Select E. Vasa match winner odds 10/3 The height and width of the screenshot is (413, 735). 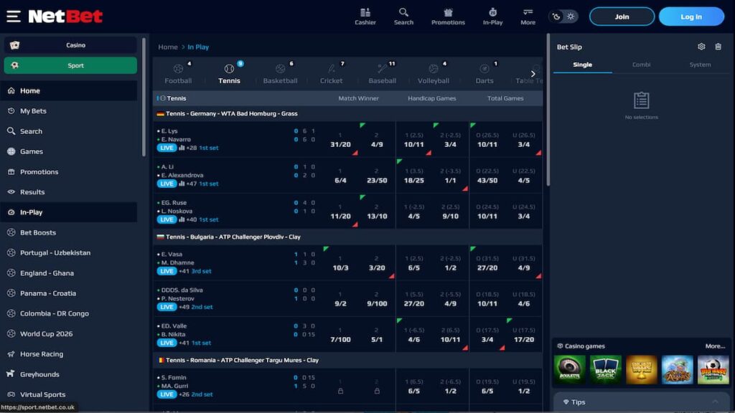pyautogui.click(x=341, y=263)
